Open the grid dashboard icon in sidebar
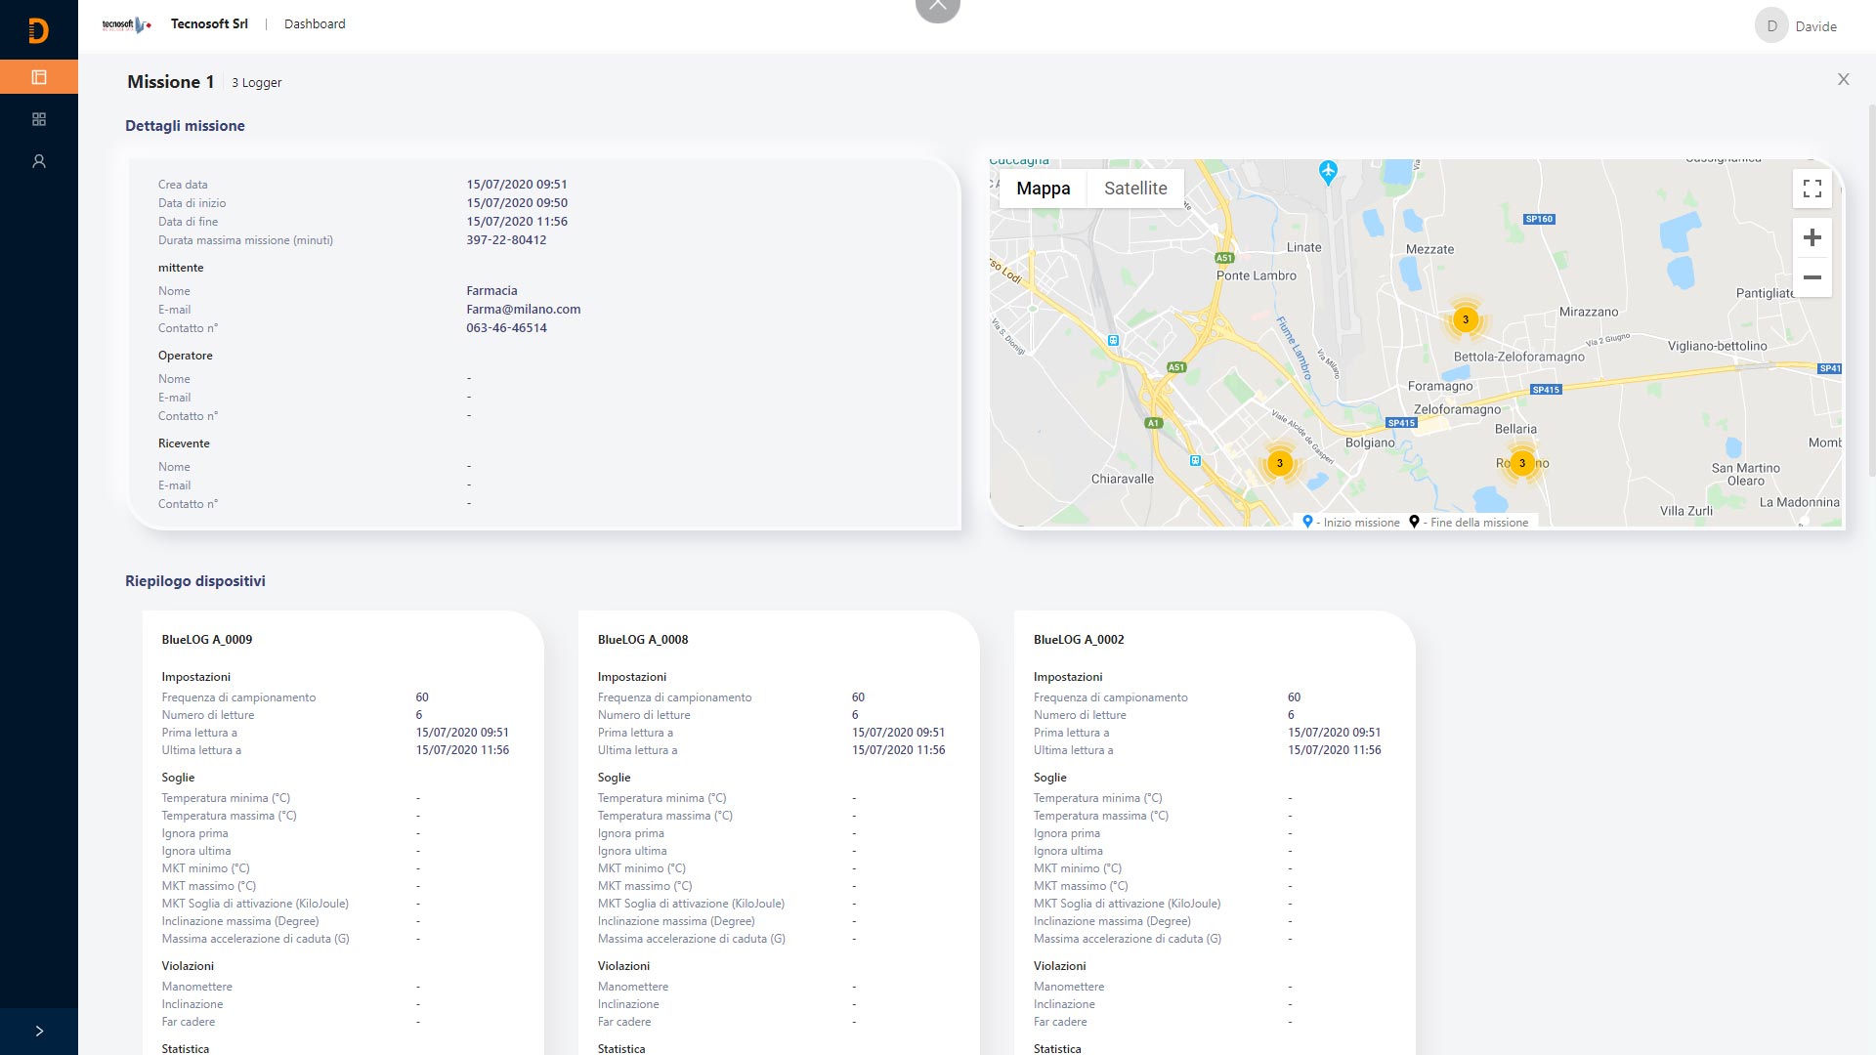The height and width of the screenshot is (1055, 1876). tap(39, 119)
